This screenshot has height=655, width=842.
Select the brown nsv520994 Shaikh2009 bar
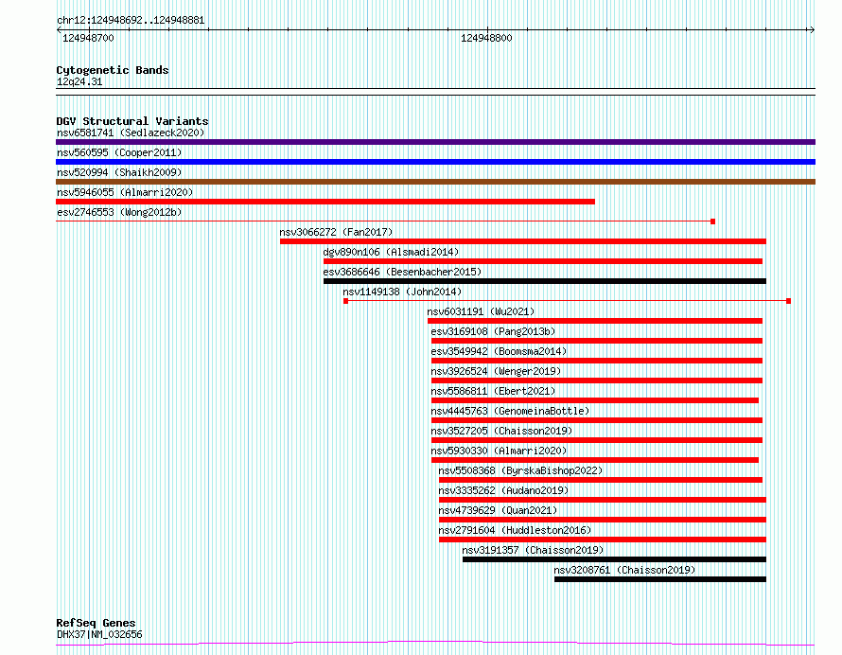435,182
